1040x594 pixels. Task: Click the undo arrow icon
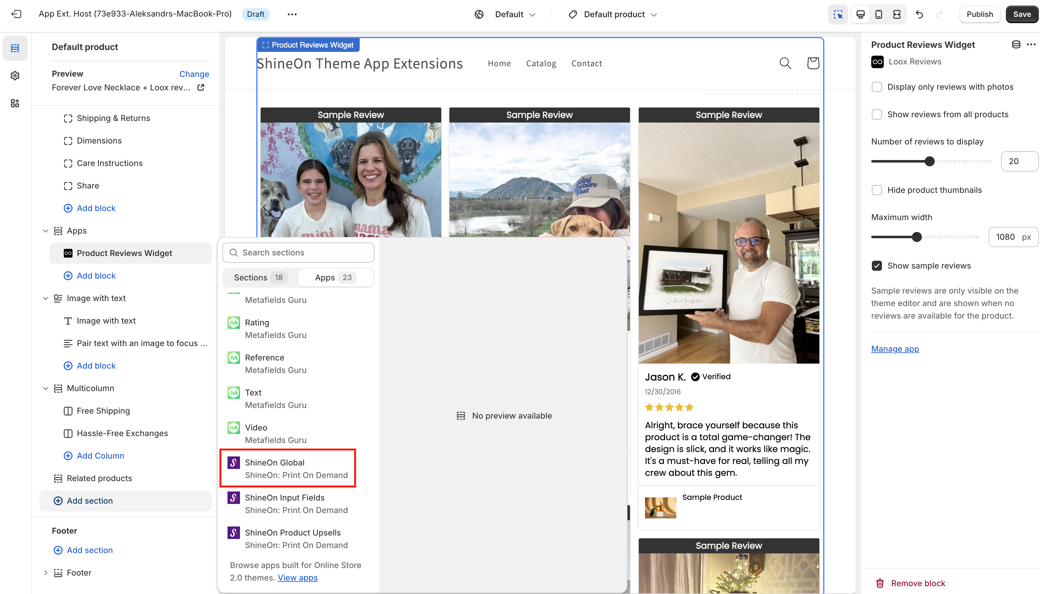[x=919, y=14]
